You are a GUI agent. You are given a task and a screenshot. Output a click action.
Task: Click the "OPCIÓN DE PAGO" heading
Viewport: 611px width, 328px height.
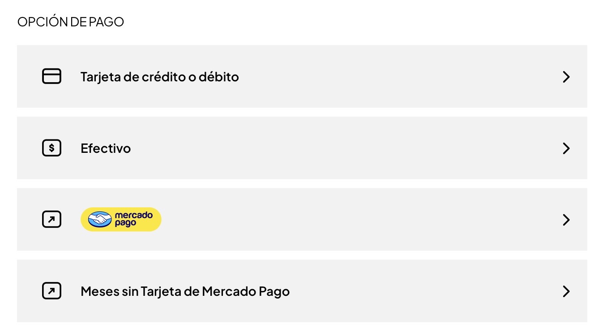pos(70,22)
